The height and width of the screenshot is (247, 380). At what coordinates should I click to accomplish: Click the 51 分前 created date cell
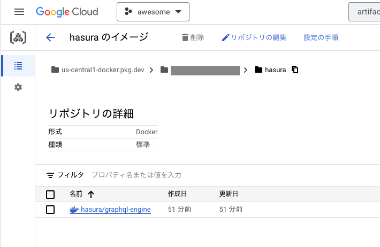(x=180, y=210)
